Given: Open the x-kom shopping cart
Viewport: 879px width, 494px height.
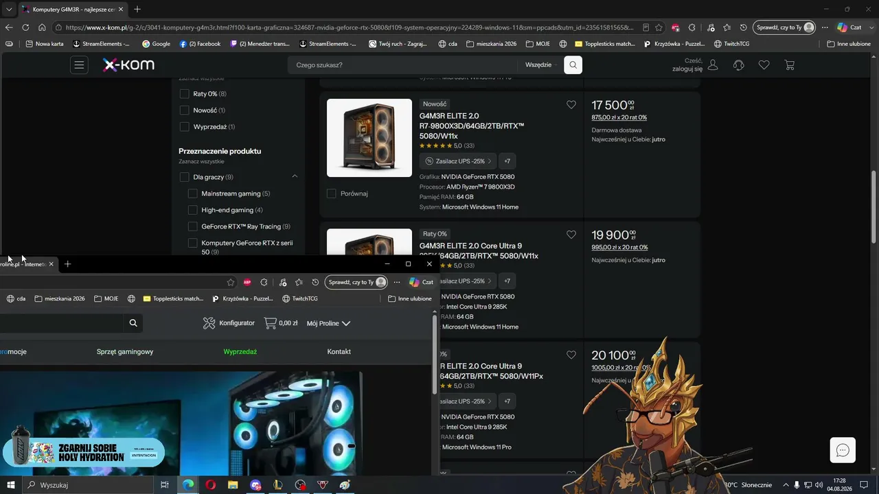Looking at the screenshot, I should [790, 65].
